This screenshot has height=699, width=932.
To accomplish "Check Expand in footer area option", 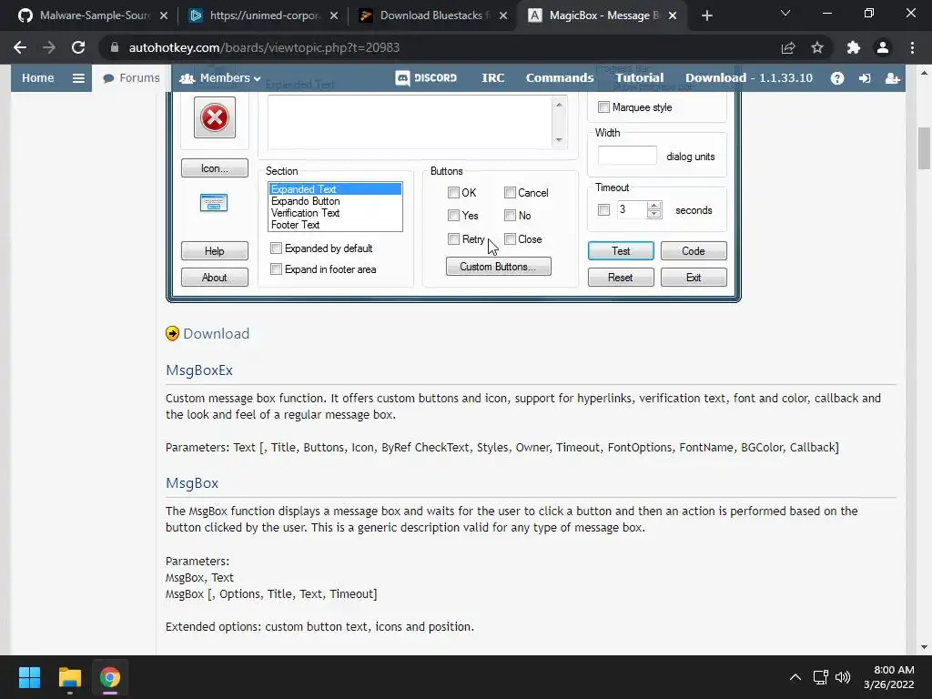I will pos(276,269).
